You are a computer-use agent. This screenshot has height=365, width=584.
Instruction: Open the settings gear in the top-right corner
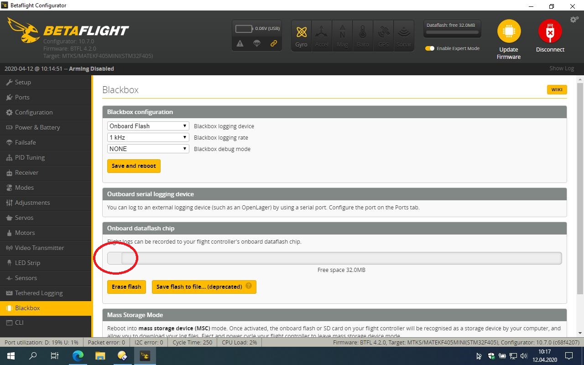coord(574,20)
